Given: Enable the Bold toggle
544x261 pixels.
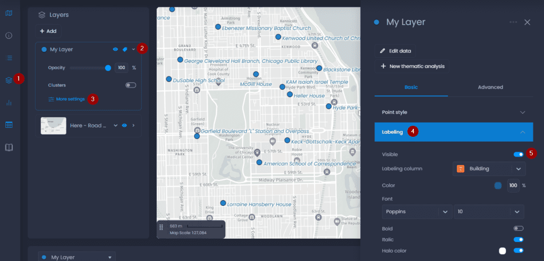Looking at the screenshot, I should pos(518,229).
